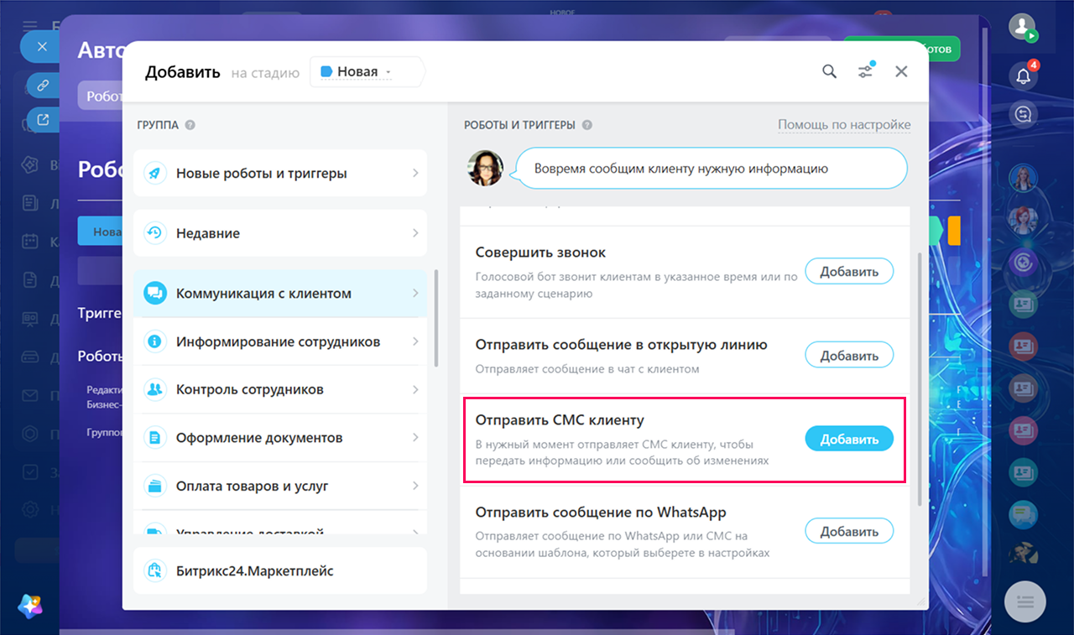The height and width of the screenshot is (635, 1074).
Task: Open Помощь по настройке link
Action: 844,125
